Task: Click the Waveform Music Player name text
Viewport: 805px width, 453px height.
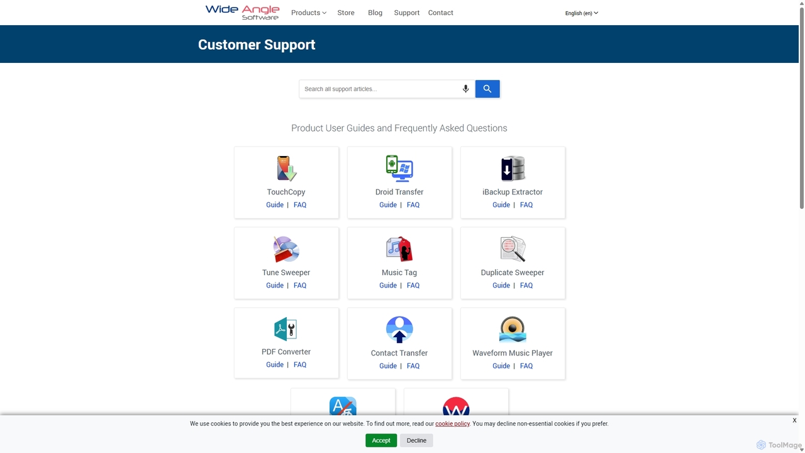Action: 513,353
